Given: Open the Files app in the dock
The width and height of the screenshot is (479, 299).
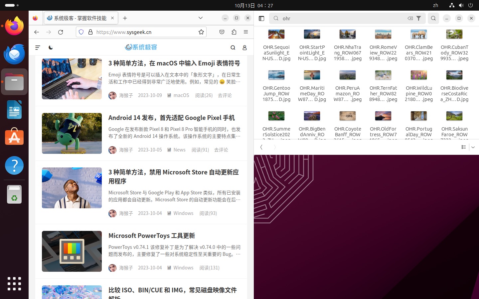Looking at the screenshot, I should (x=14, y=82).
